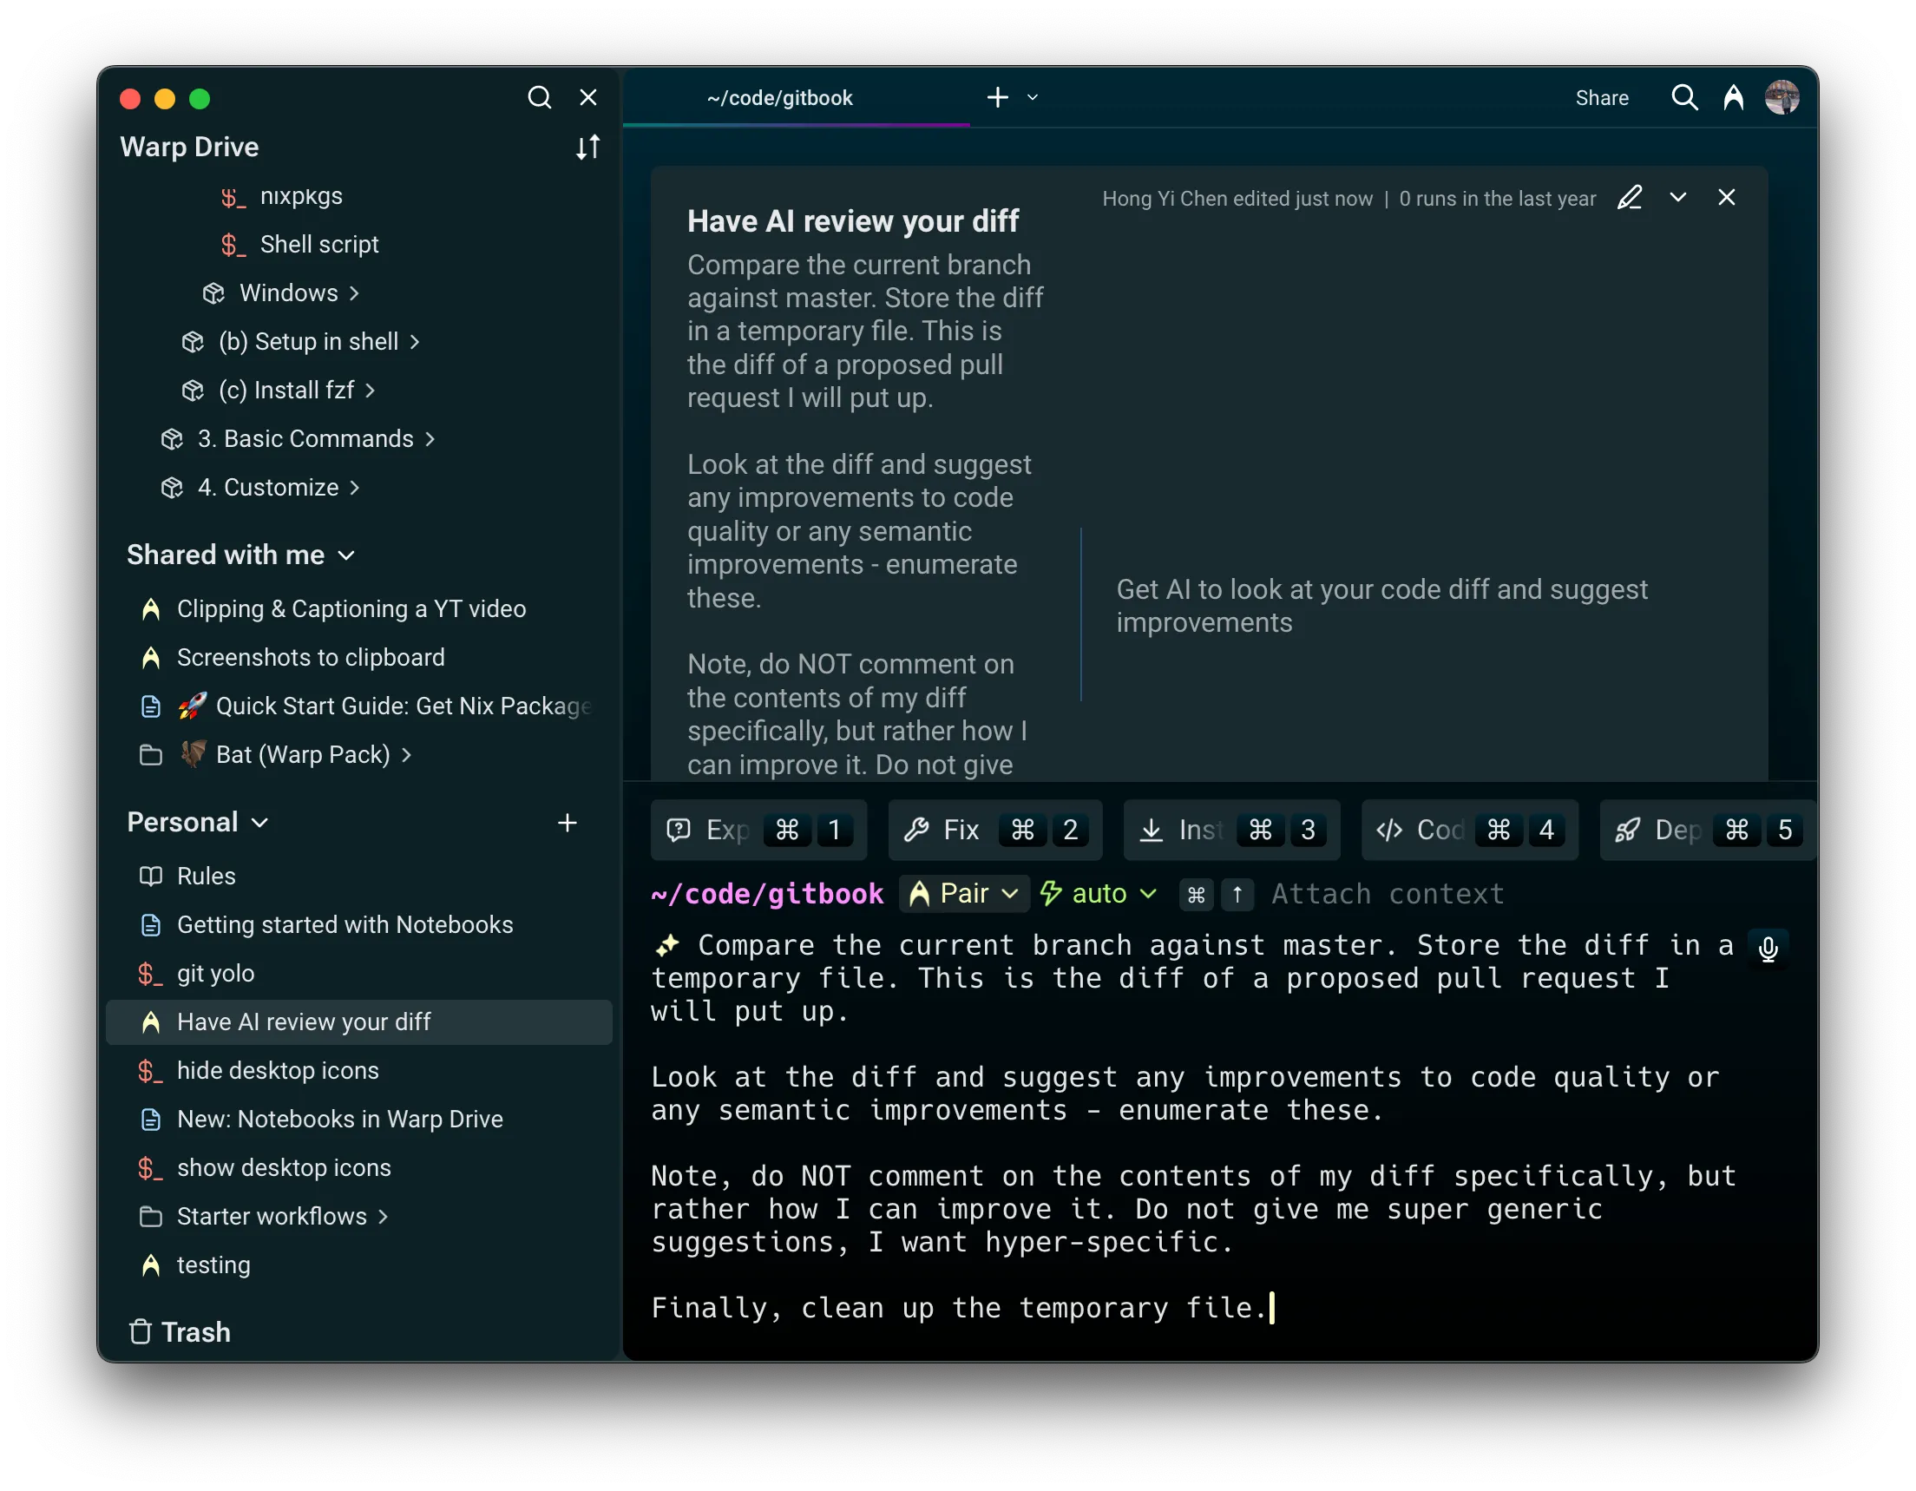Open new tab options dropdown chevron
The height and width of the screenshot is (1491, 1916).
point(1033,97)
